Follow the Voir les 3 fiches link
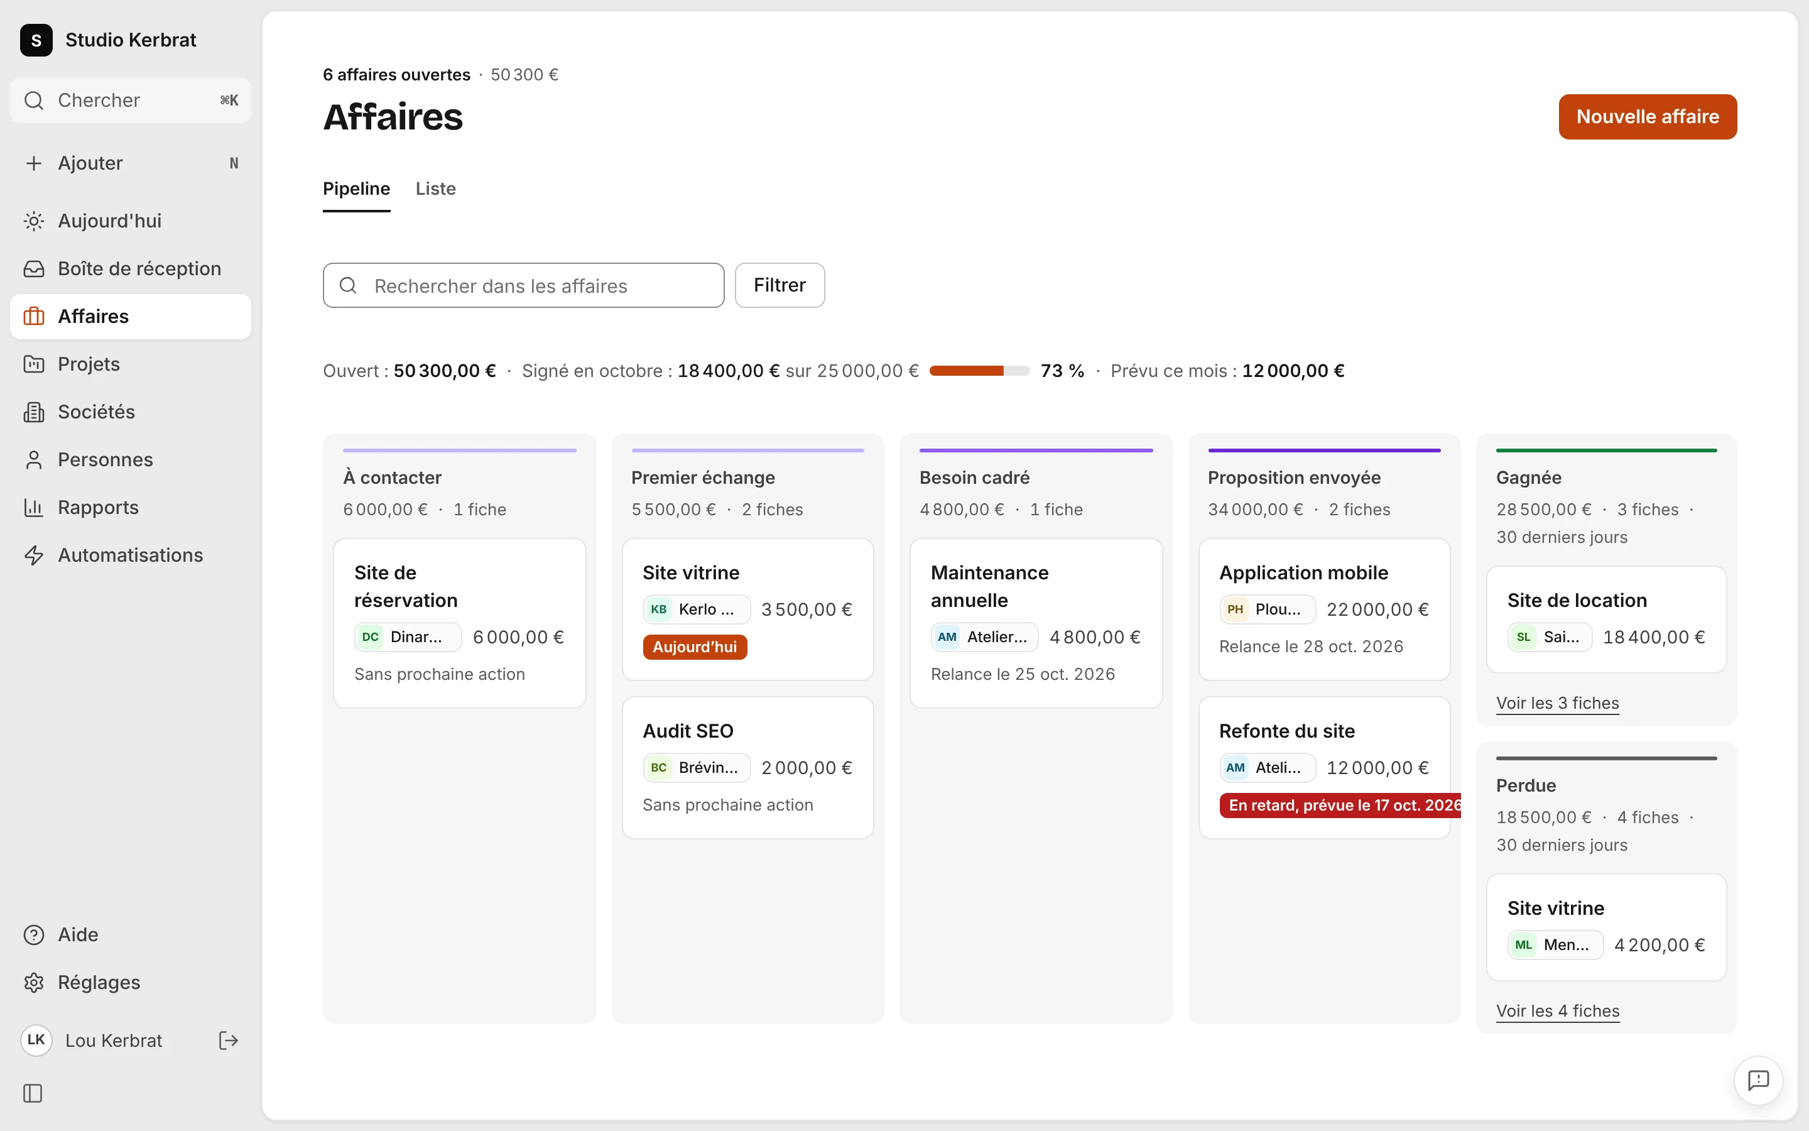The image size is (1809, 1131). (1558, 703)
